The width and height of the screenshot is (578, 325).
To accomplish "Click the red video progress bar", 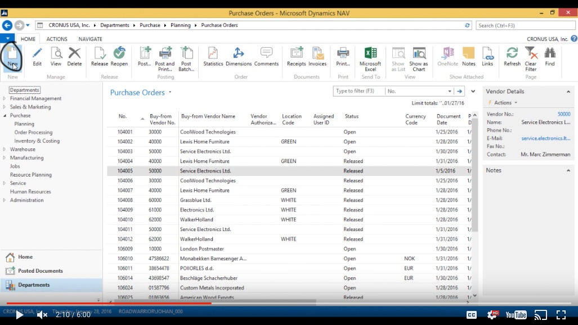I will [109, 303].
